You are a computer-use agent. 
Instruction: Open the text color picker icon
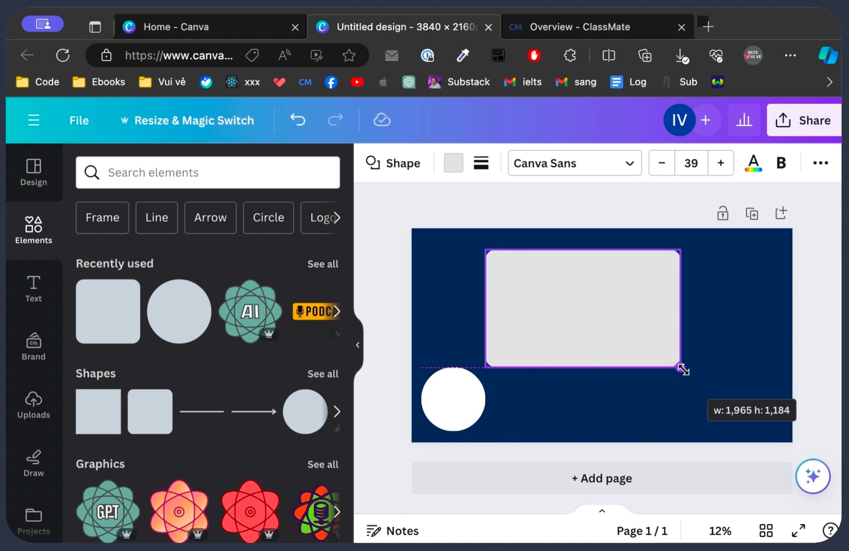pos(753,163)
